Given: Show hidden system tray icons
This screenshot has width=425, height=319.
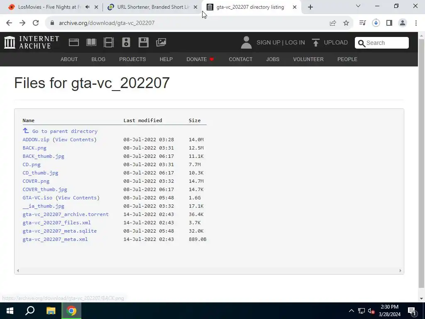Looking at the screenshot, I should pyautogui.click(x=351, y=311).
